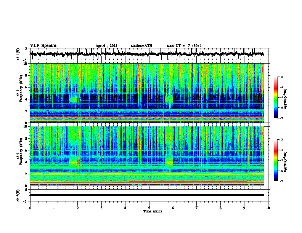The width and height of the screenshot is (302, 233).
Task: Click the ch.3 flat black trace
Action: tap(147, 195)
